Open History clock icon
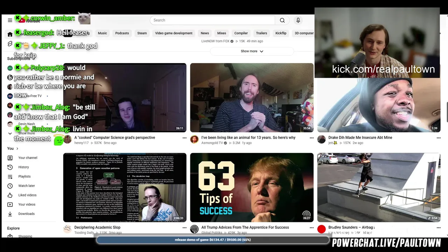Viewport: 448px width, 252px height. coord(10,167)
